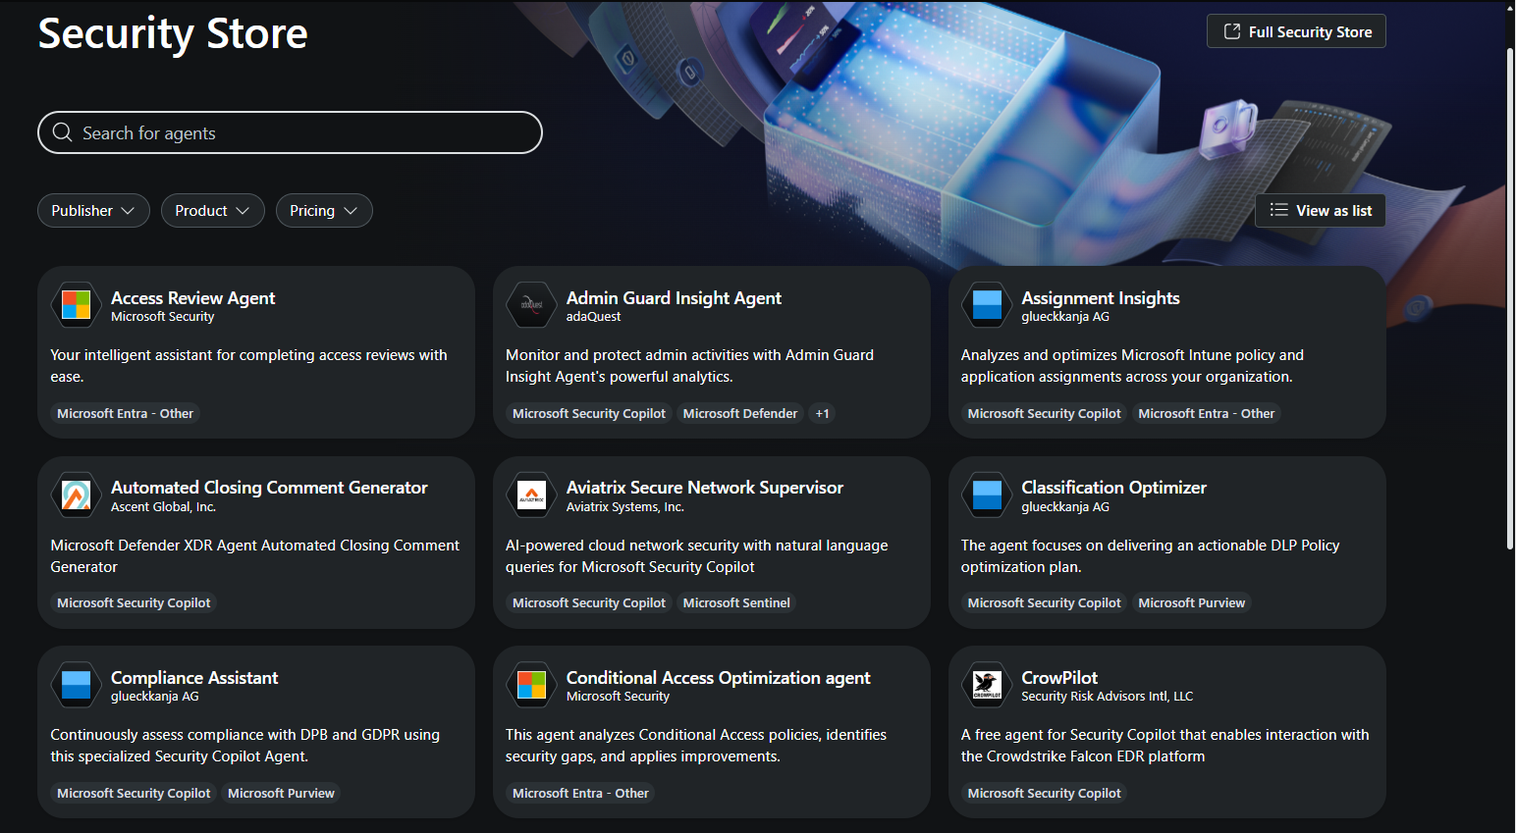This screenshot has width=1516, height=833.
Task: Click Microsoft Entra - Other tag on Access Review Agent
Action: pyautogui.click(x=126, y=414)
